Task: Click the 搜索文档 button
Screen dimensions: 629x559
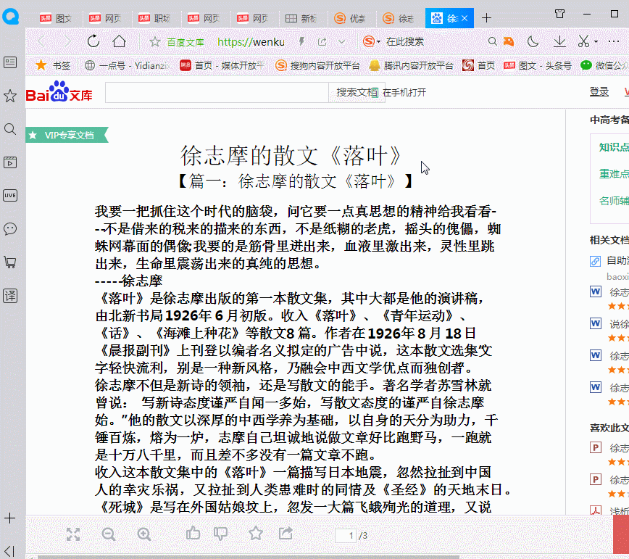Action: (x=357, y=93)
